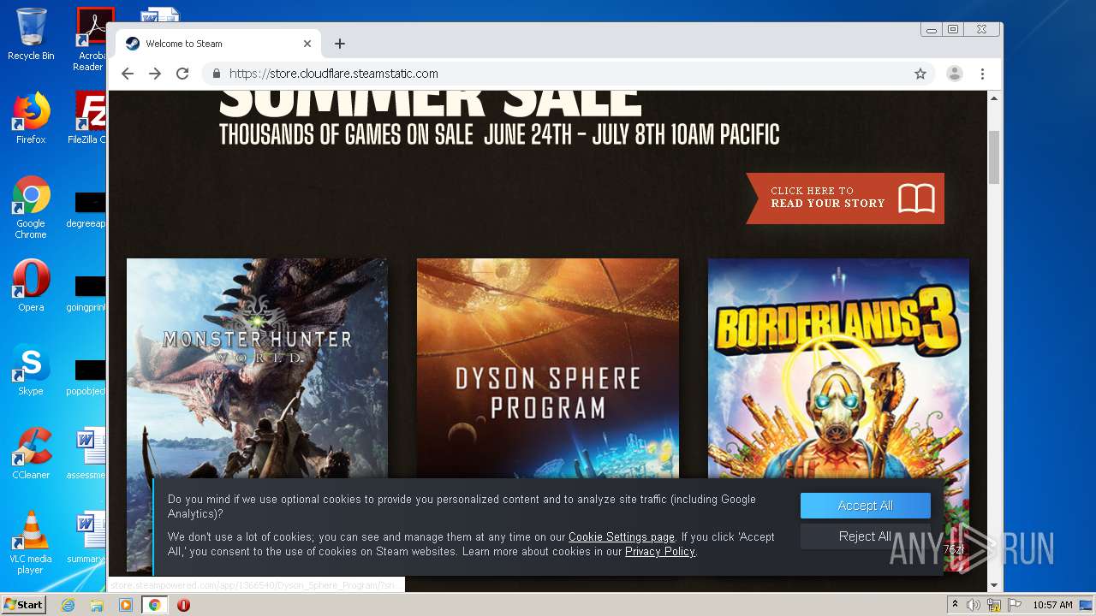The image size is (1096, 616).
Task: Click the browser forward arrow
Action: click(x=155, y=74)
